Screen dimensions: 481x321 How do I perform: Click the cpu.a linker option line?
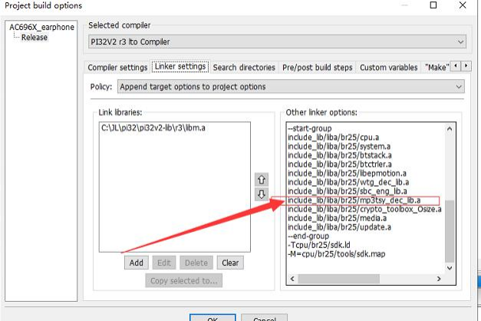[334, 137]
